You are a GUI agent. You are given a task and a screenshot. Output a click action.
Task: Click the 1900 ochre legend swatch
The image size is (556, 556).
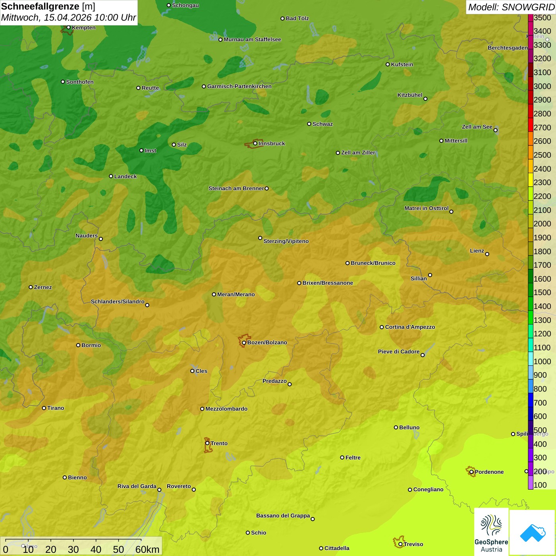click(530, 235)
